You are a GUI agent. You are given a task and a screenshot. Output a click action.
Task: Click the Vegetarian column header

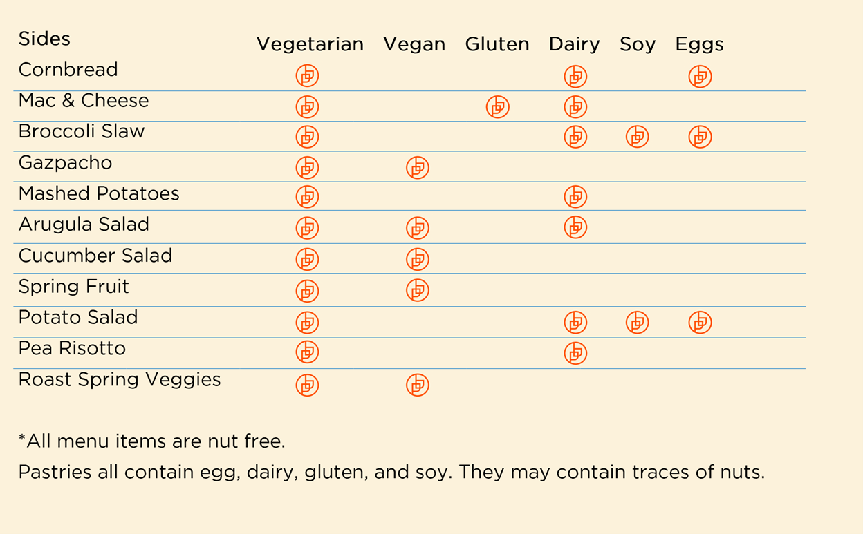pos(310,44)
